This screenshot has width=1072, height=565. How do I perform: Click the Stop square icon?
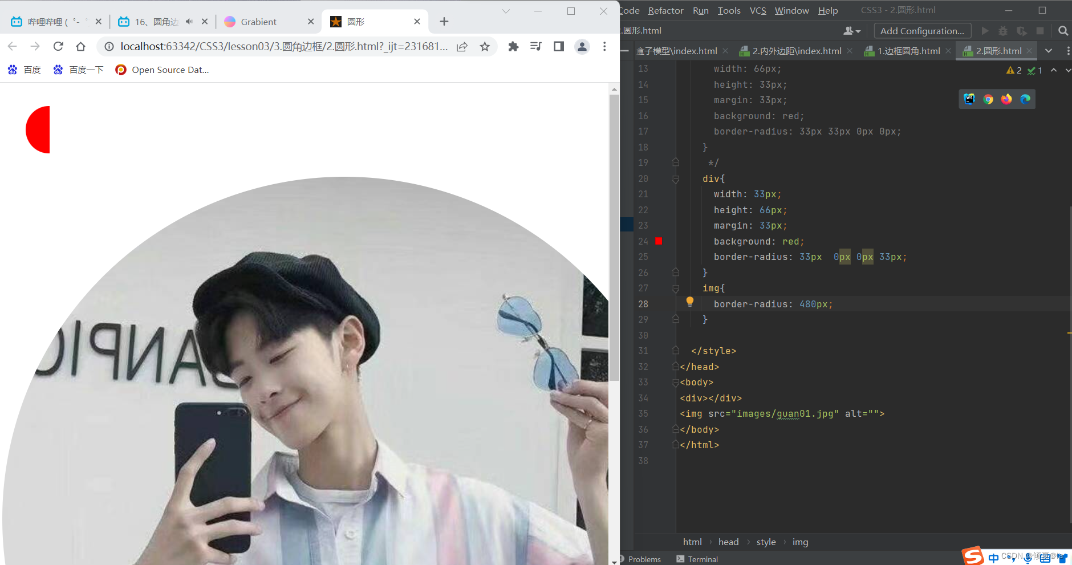(1040, 31)
